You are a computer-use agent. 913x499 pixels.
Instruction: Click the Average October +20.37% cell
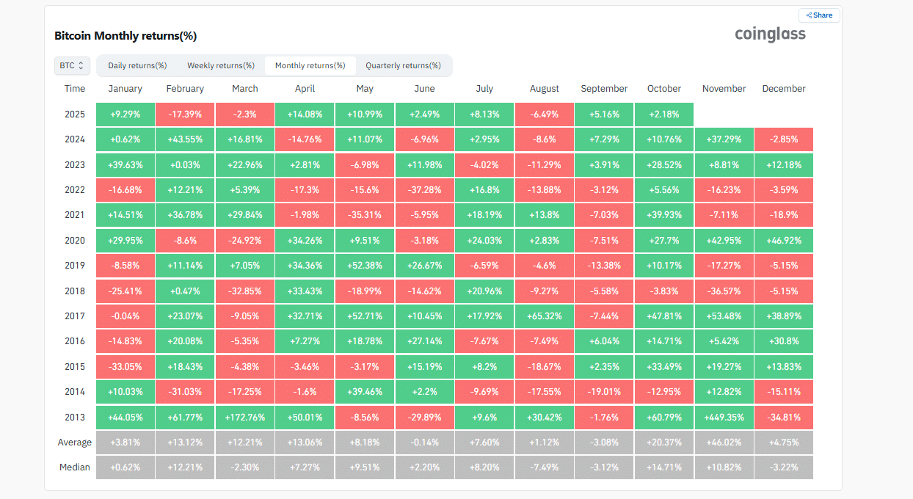(664, 442)
